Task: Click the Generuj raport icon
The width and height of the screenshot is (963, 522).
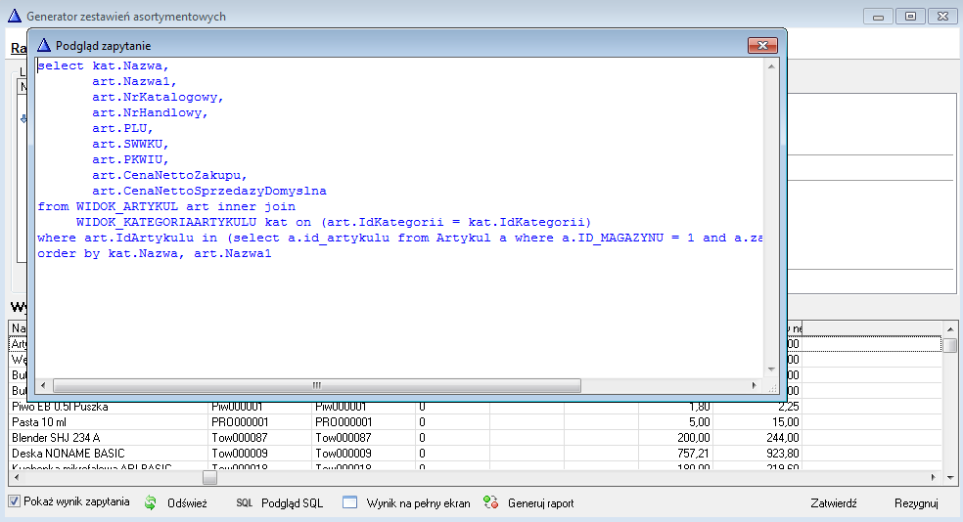Action: coord(490,502)
